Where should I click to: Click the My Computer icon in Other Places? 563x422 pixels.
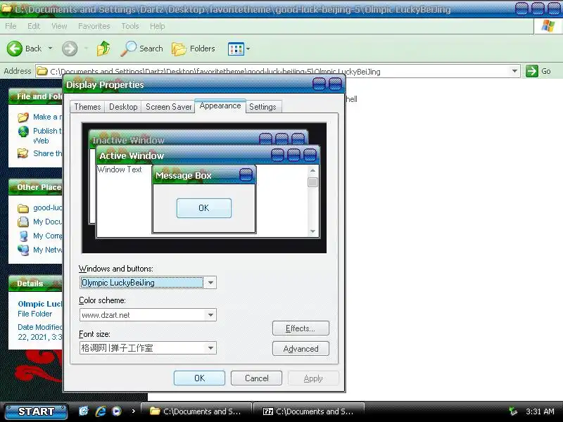pos(23,236)
